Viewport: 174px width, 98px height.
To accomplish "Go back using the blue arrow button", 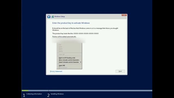I will [49, 17].
